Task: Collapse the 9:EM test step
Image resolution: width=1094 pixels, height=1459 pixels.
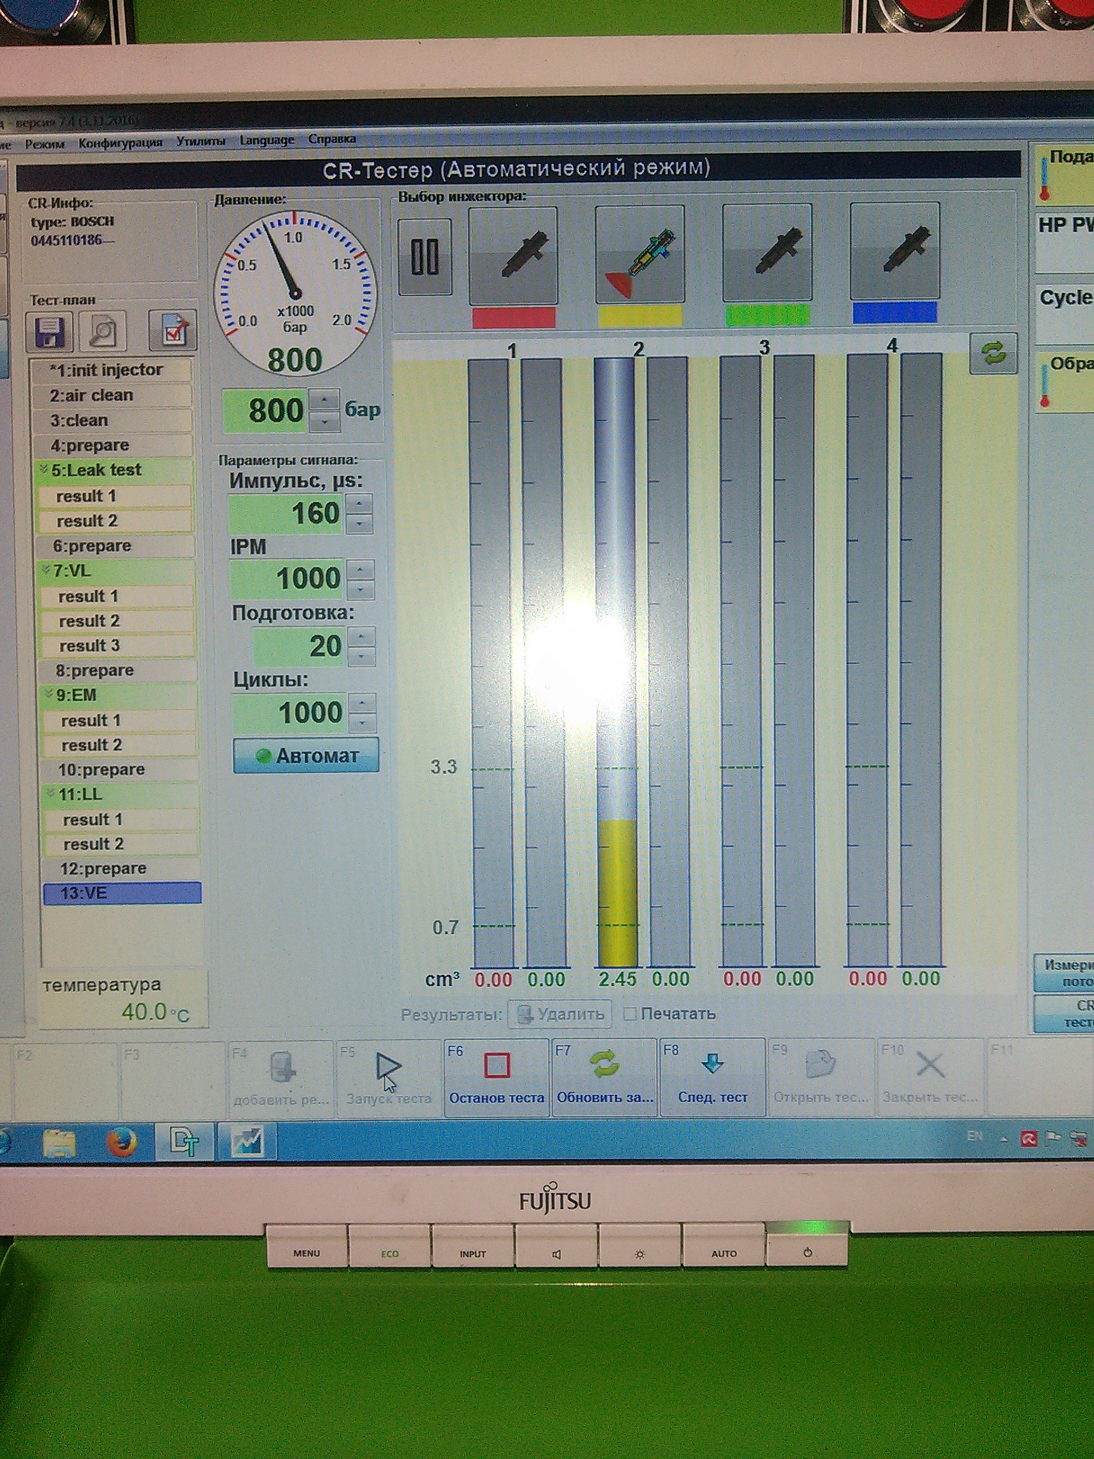Action: click(48, 694)
